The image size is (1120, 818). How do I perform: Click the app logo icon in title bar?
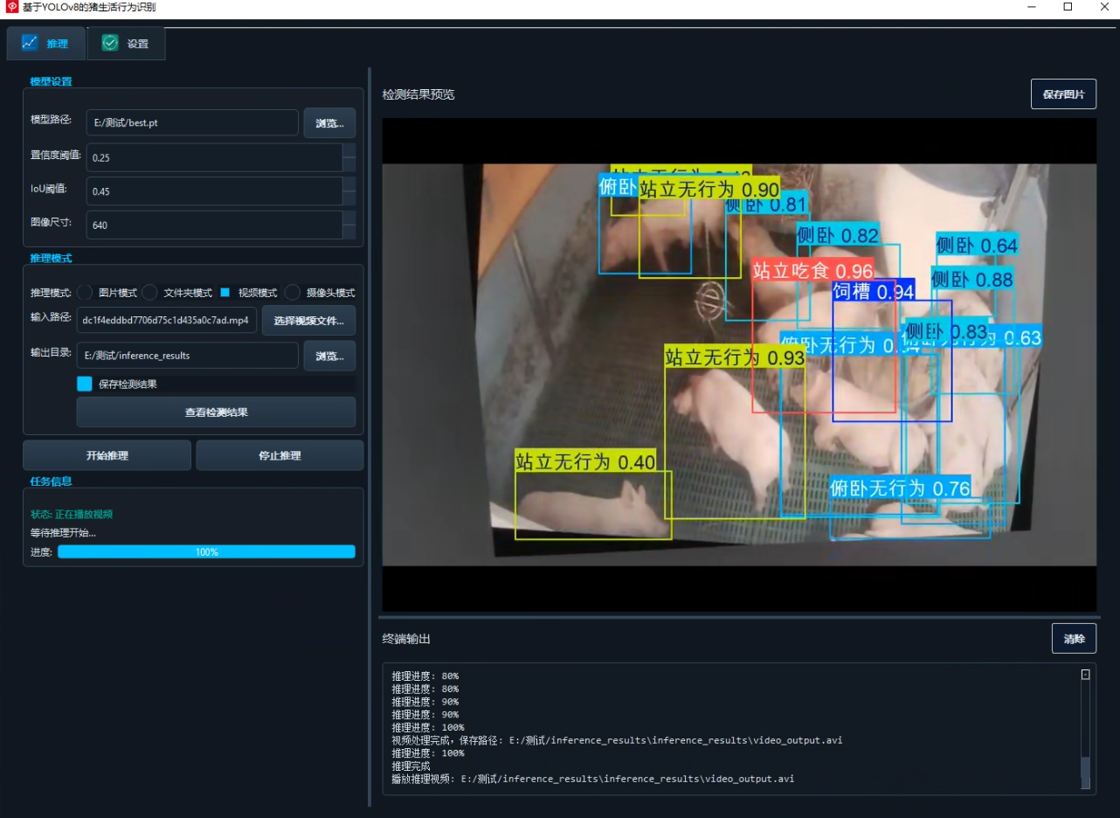(12, 7)
